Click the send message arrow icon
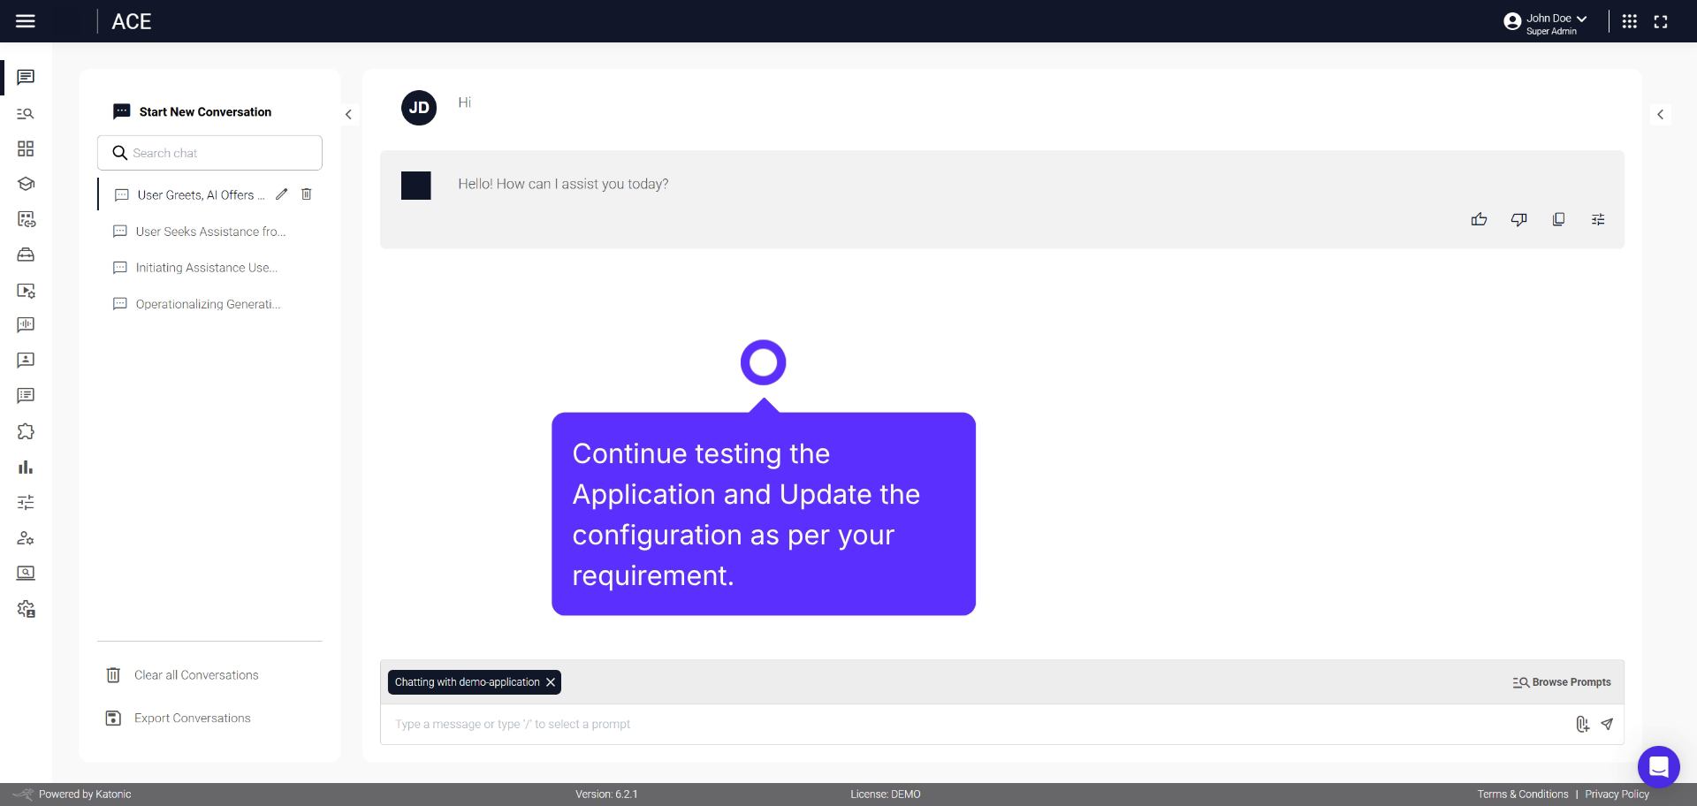This screenshot has width=1697, height=806. pos(1607,724)
